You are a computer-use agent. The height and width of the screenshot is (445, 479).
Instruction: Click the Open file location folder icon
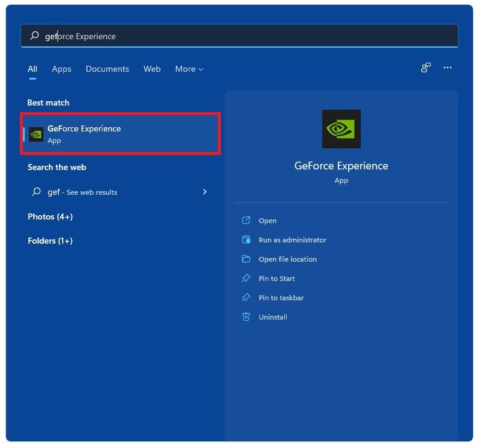pos(246,259)
